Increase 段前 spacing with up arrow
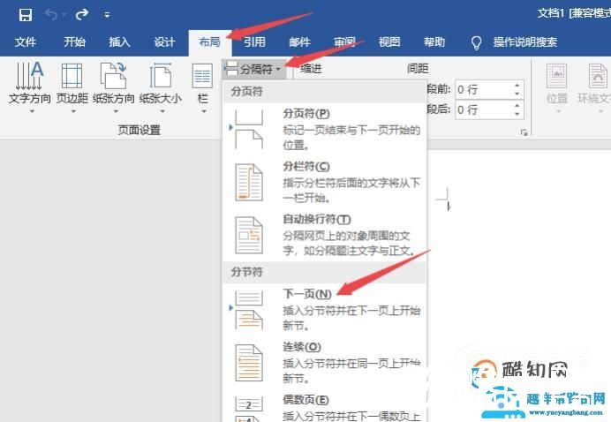This screenshot has width=611, height=422. point(517,86)
